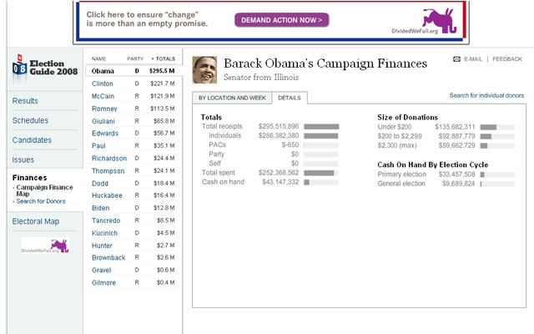The width and height of the screenshot is (534, 334).
Task: Click the Cash on hand bar
Action: tap(321, 182)
